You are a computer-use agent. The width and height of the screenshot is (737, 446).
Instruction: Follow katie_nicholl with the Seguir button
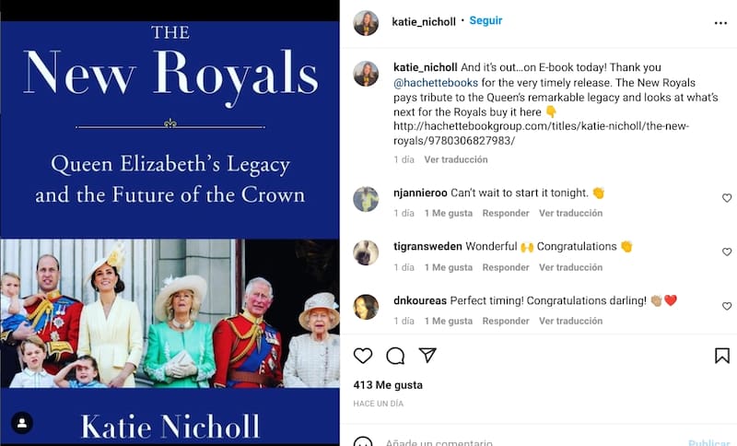click(x=485, y=20)
